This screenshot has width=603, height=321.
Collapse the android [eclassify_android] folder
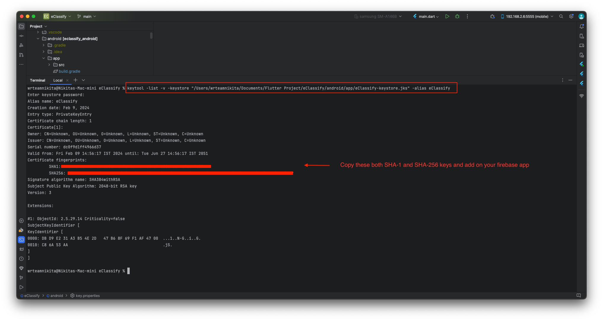click(38, 39)
